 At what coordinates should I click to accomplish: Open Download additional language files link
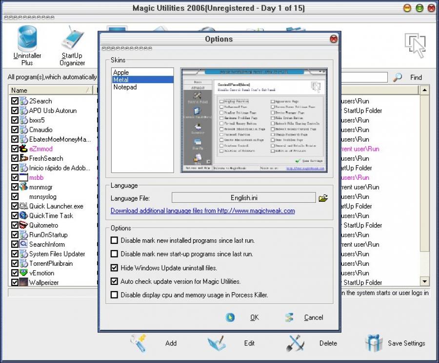202,211
